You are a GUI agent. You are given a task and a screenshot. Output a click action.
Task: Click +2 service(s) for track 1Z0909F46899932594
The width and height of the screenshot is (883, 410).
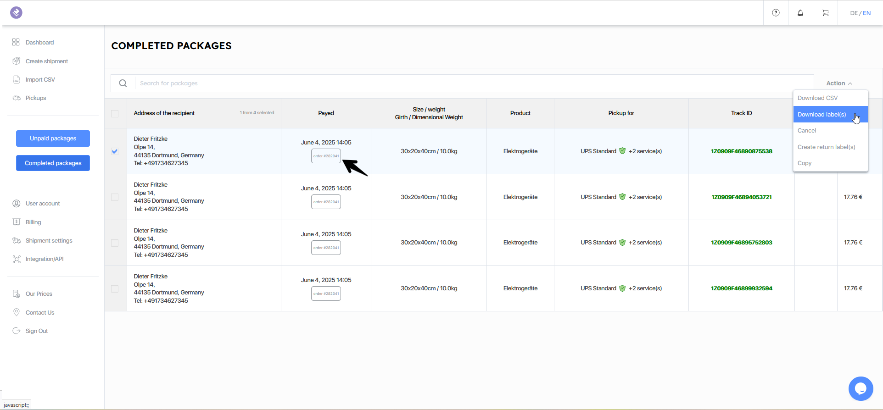coord(645,288)
